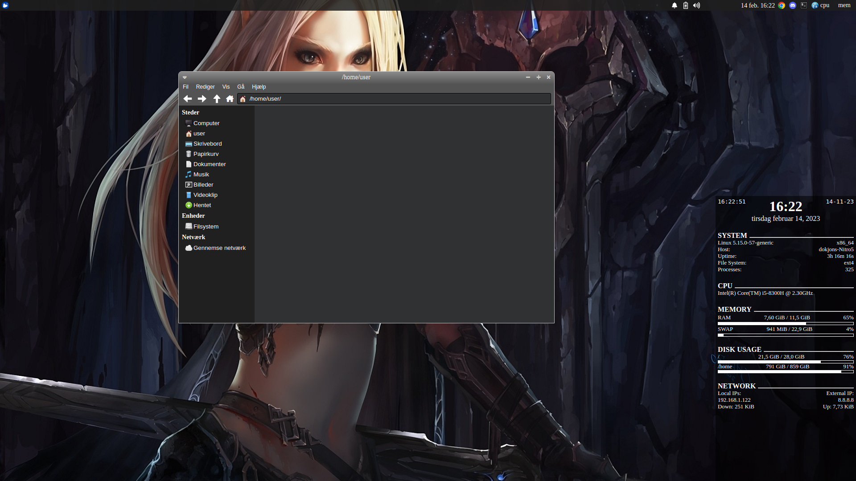
Task: Click the SWAP usage bar in the desktop widget
Action: (786, 335)
